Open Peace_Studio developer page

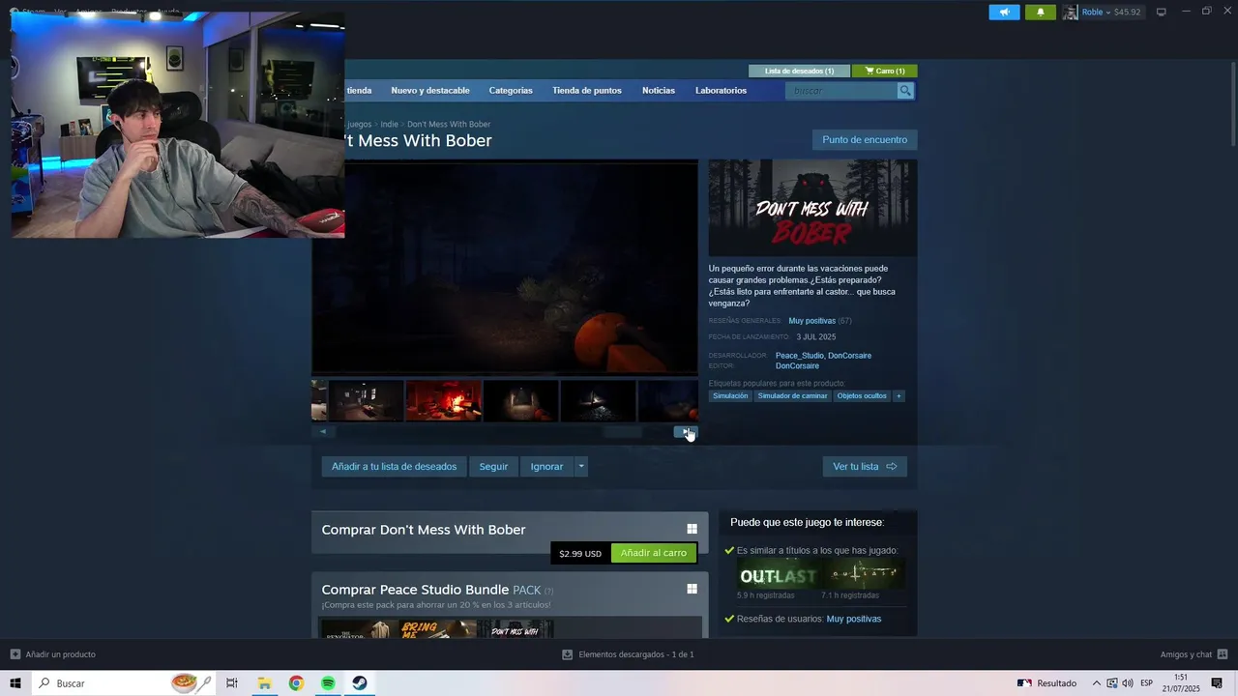pos(799,356)
